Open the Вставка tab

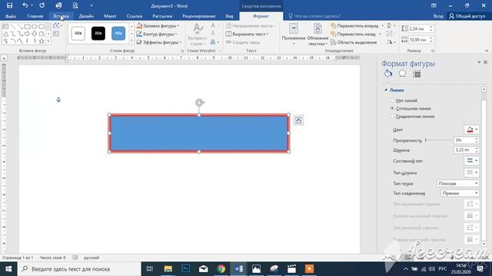pos(61,16)
